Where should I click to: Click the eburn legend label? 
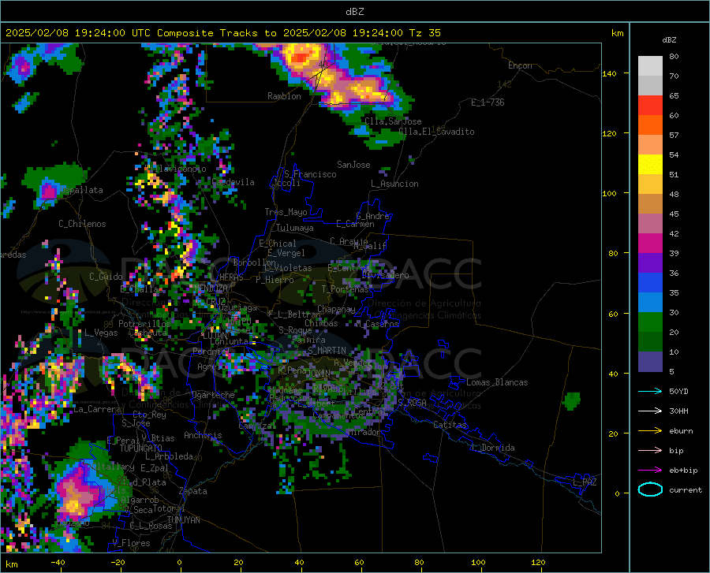coord(681,431)
